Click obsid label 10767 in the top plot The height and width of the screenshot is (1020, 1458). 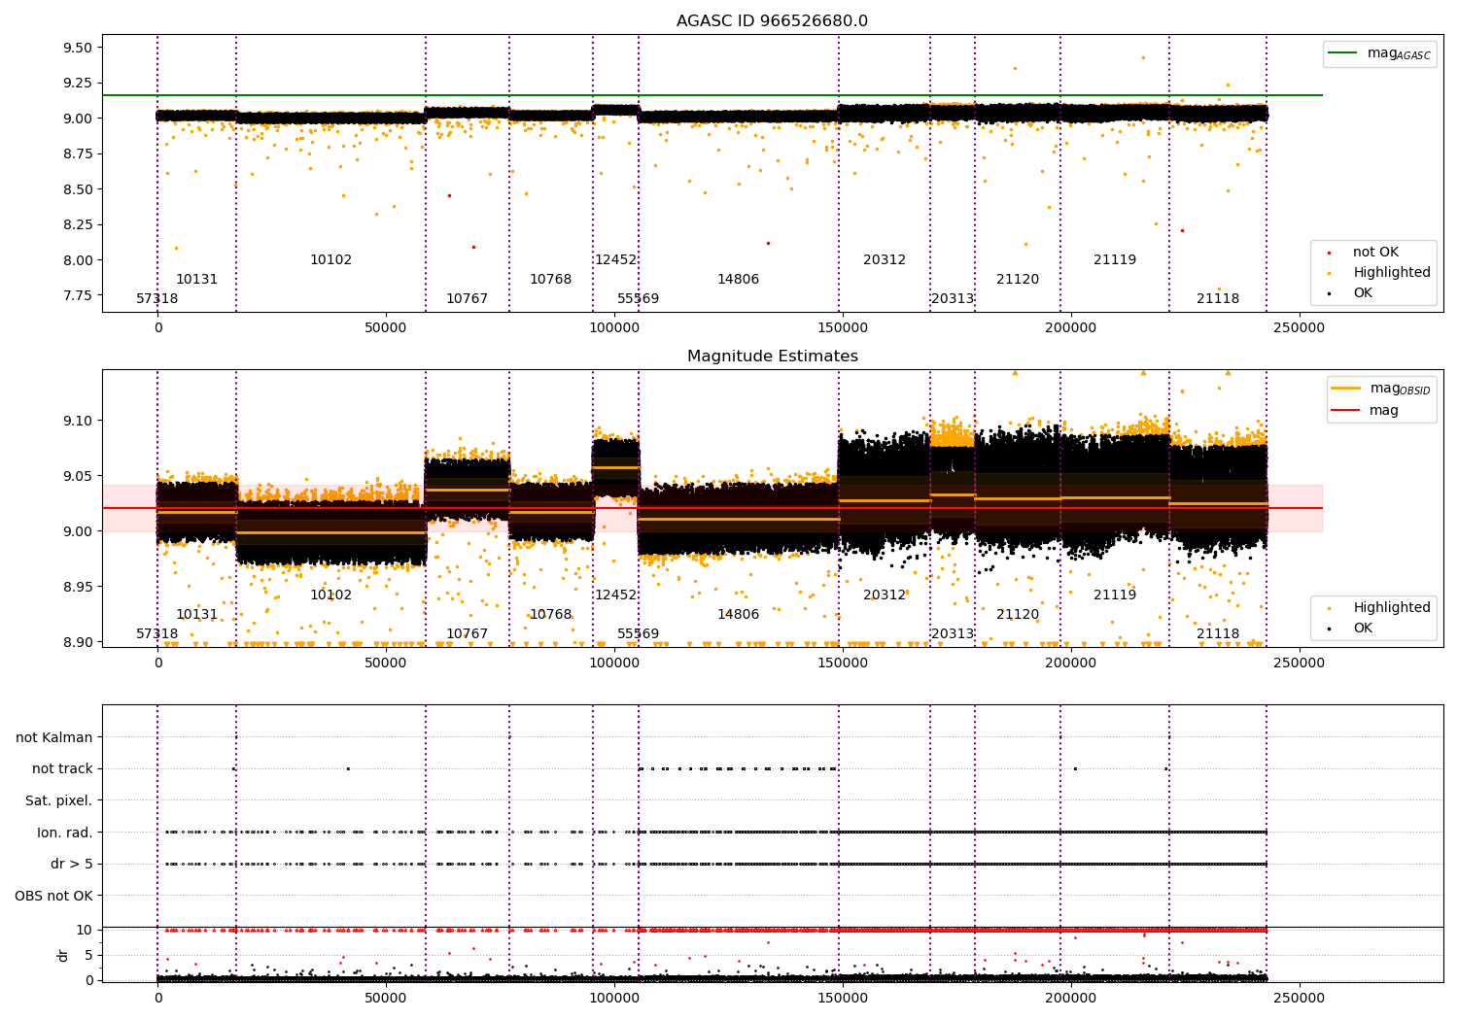[x=468, y=298]
